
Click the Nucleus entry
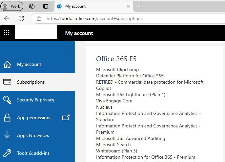(104, 107)
